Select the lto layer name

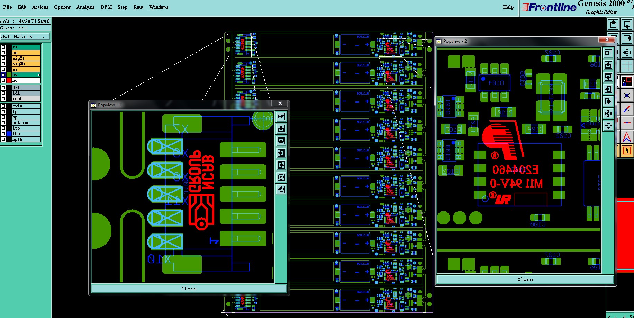[x=26, y=128]
